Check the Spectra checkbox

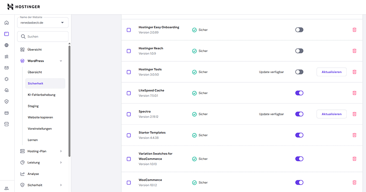129,114
